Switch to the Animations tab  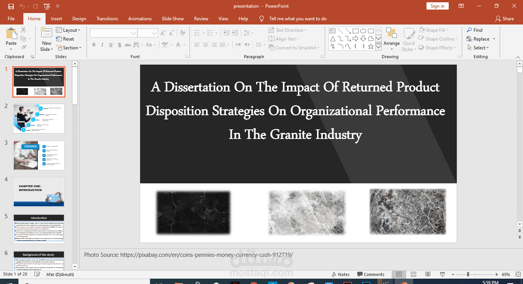(140, 19)
